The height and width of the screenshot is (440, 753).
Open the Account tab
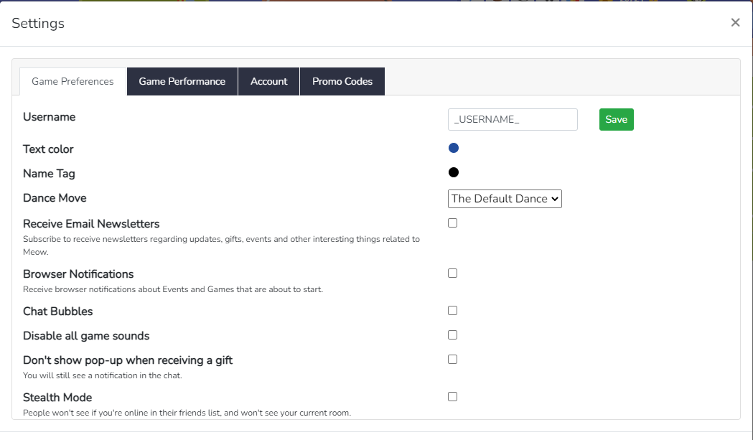pyautogui.click(x=268, y=81)
